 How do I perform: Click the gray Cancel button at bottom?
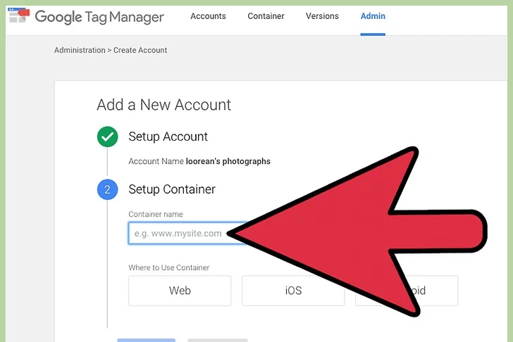pyautogui.click(x=217, y=340)
